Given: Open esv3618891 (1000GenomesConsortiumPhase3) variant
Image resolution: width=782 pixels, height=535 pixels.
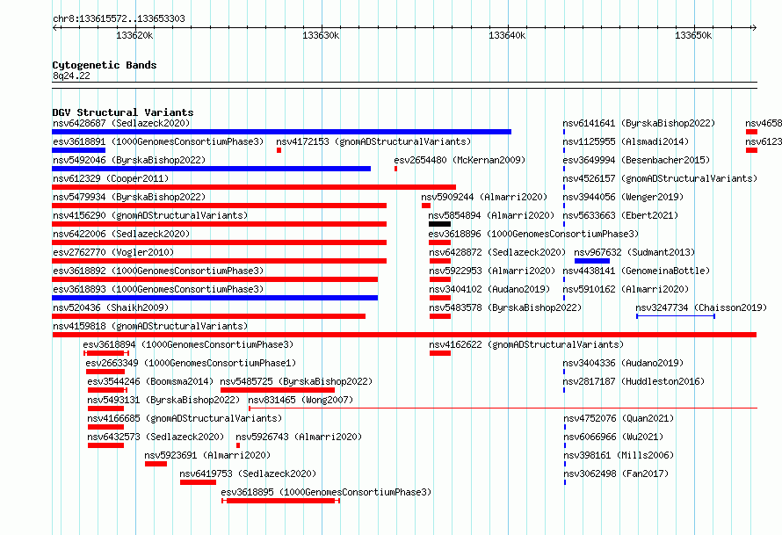Looking at the screenshot, I should point(158,141).
